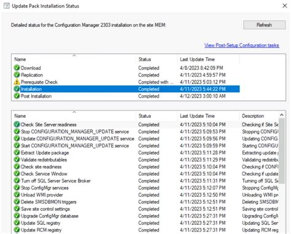Click timestamp 4/11/2023 5:12:07 PM
The image size is (291, 234).
203,187
